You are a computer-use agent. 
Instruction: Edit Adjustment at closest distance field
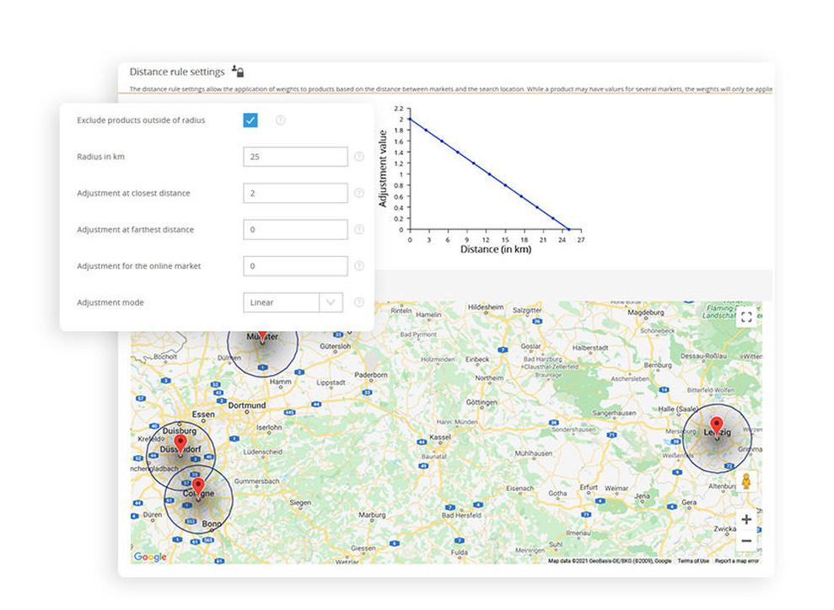tap(295, 193)
